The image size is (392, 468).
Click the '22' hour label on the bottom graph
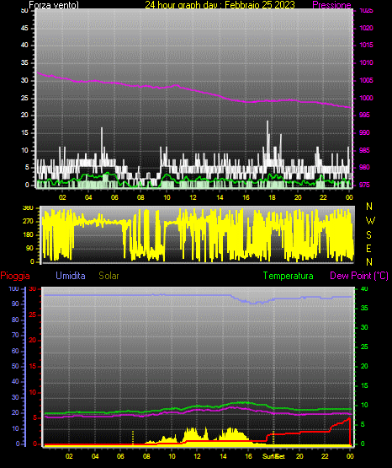coord(325,456)
